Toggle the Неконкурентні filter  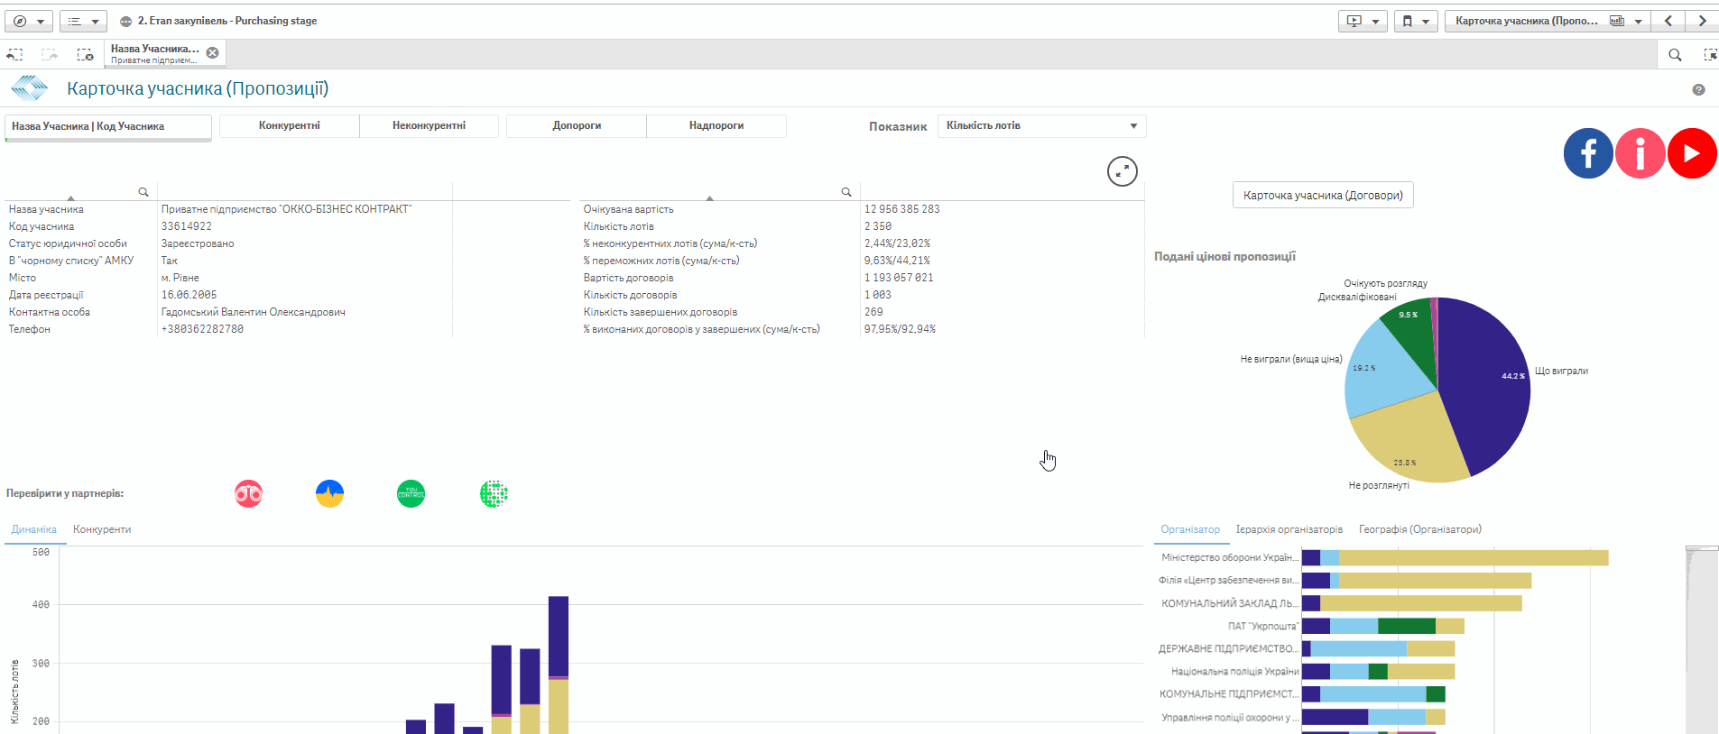429,126
